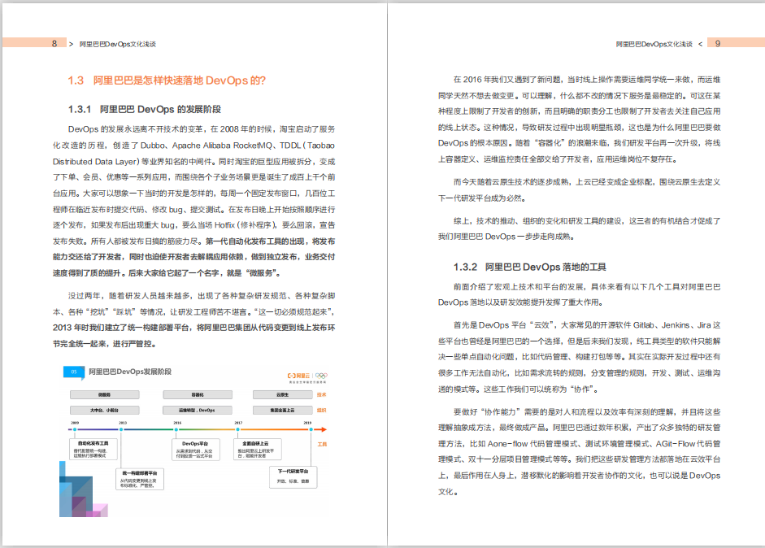Click subheading 1.3.2 阿里巴巴 DevOps 落地的工具
Image resolution: width=765 pixels, height=548 pixels.
530,267
